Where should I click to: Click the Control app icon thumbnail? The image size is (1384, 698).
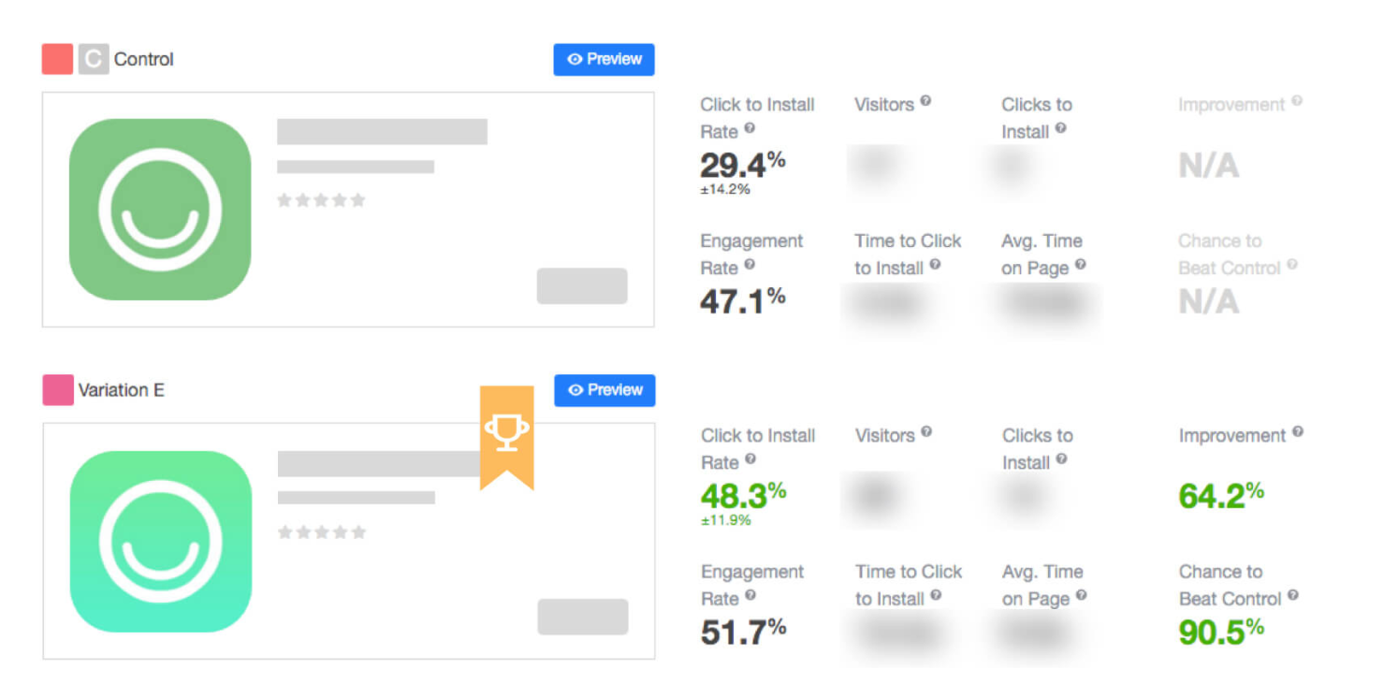coord(160,210)
